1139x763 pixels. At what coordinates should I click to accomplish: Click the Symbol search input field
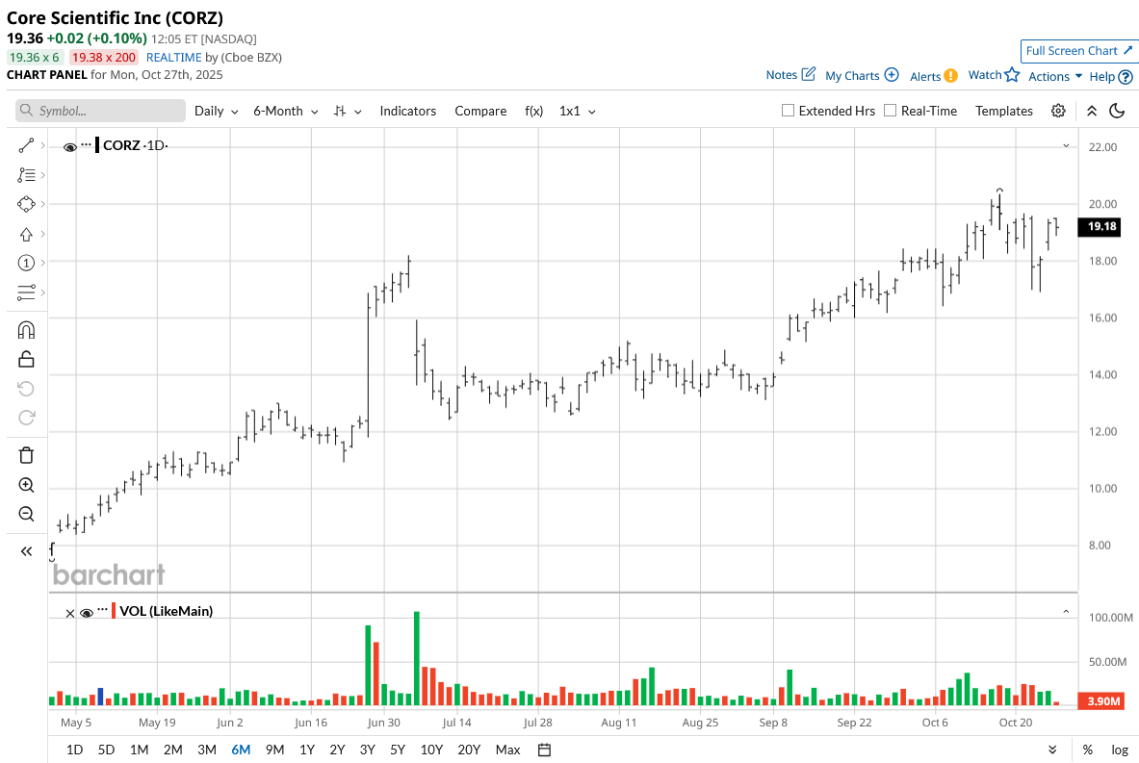(x=100, y=111)
